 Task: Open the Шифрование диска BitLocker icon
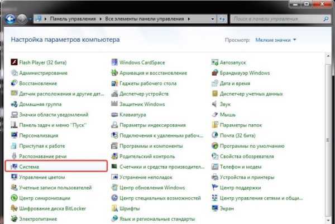click(14, 208)
